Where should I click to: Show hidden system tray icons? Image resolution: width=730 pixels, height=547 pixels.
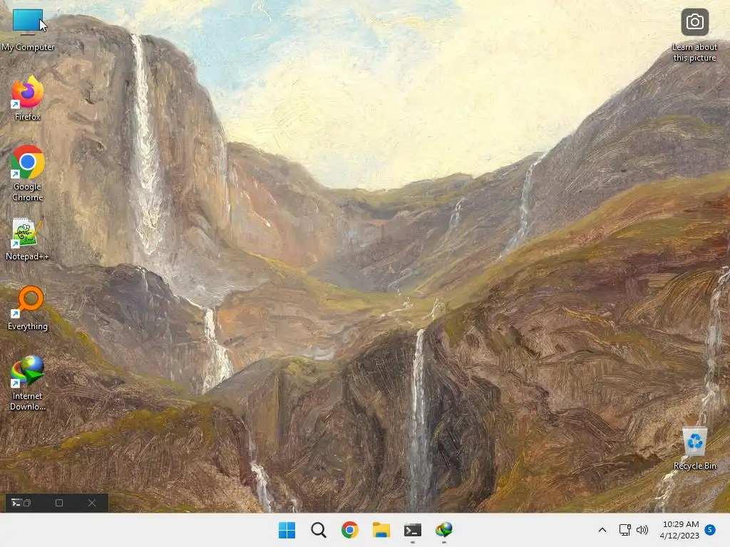click(x=602, y=530)
